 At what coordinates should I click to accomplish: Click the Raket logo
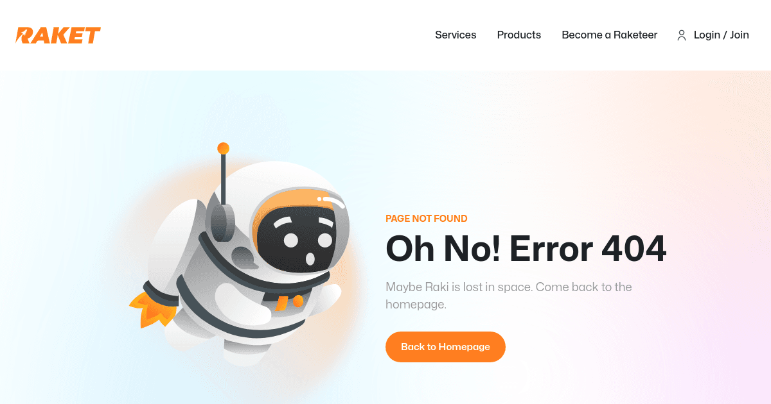tap(58, 35)
